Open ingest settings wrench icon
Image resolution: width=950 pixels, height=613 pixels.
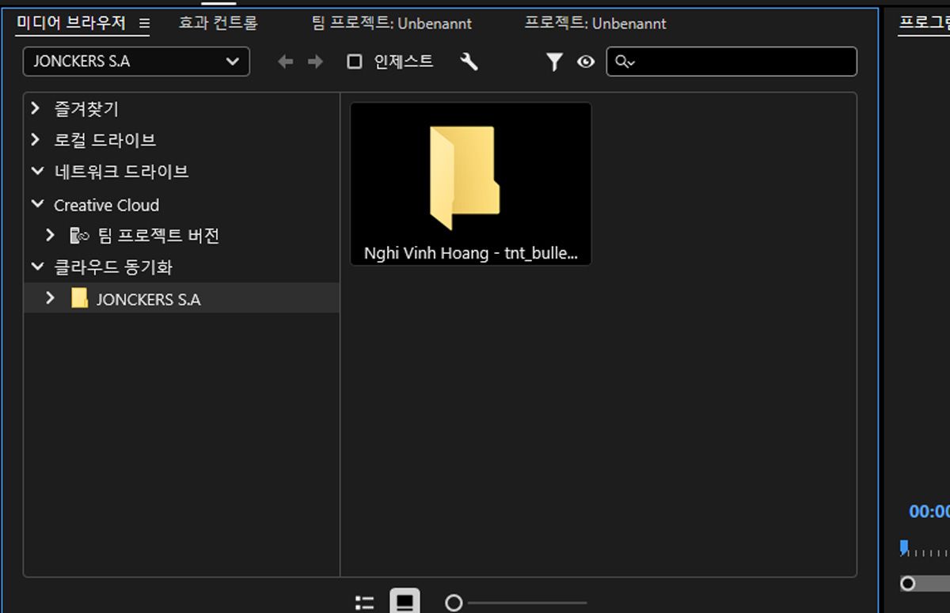click(469, 62)
